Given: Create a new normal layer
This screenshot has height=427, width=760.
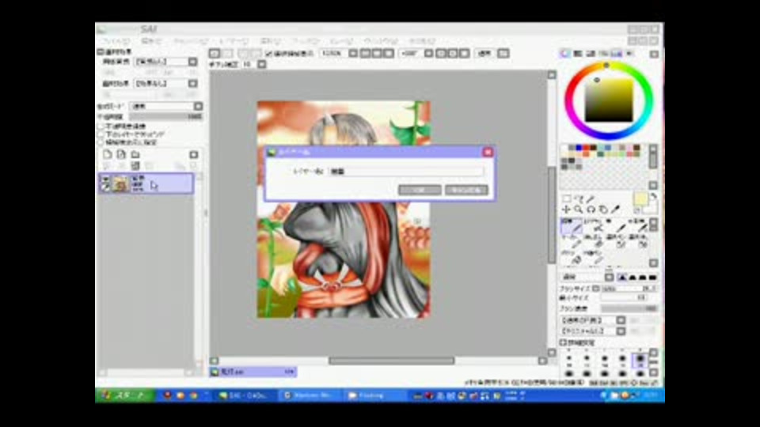Looking at the screenshot, I should (107, 154).
